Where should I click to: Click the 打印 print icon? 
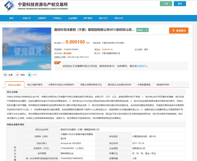click(30, 75)
